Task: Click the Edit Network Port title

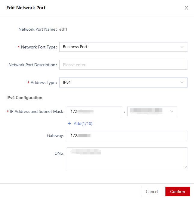Action: (26, 8)
